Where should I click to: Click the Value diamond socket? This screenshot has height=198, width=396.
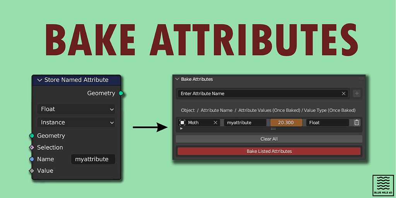pyautogui.click(x=32, y=171)
